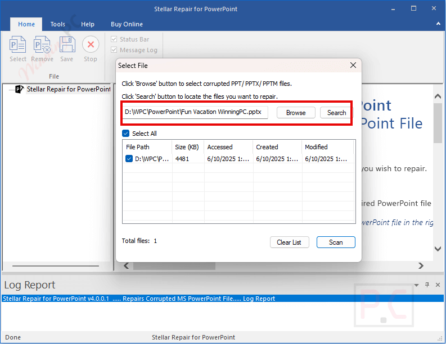Open the Tools ribbon tab
Image resolution: width=446 pixels, height=344 pixels.
(58, 24)
